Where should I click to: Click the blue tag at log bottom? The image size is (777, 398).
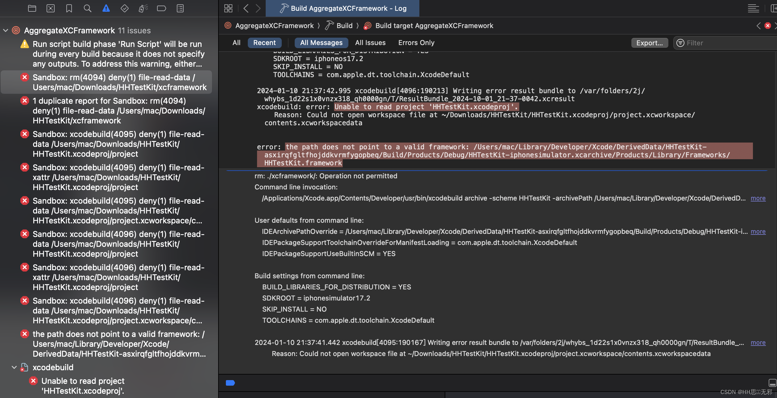(230, 383)
